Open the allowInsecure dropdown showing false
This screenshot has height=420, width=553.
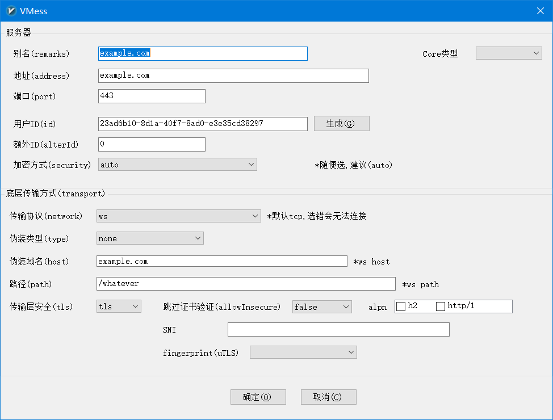pyautogui.click(x=321, y=306)
